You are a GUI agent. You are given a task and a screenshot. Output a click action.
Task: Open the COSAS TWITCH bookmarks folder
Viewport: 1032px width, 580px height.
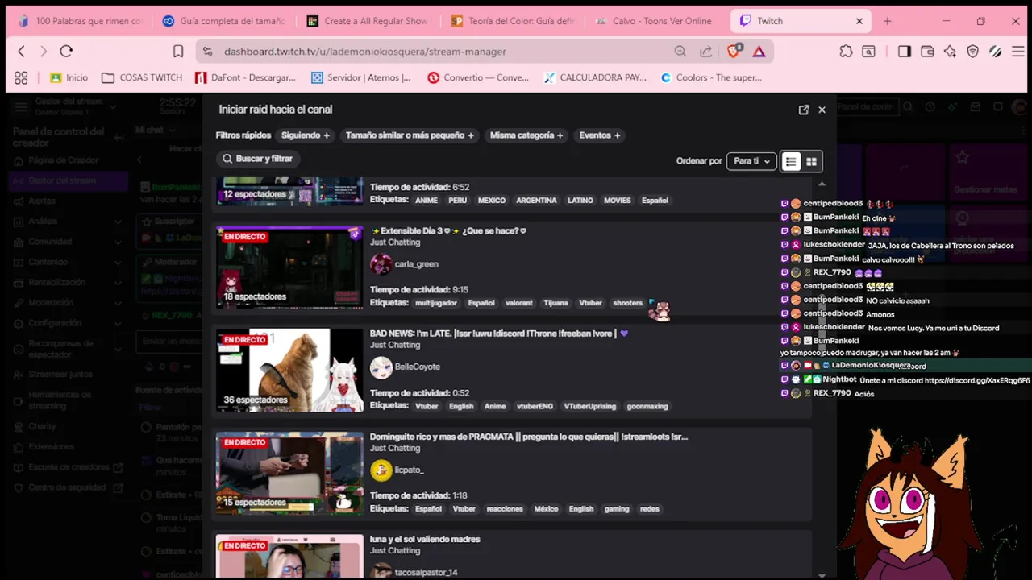click(142, 77)
